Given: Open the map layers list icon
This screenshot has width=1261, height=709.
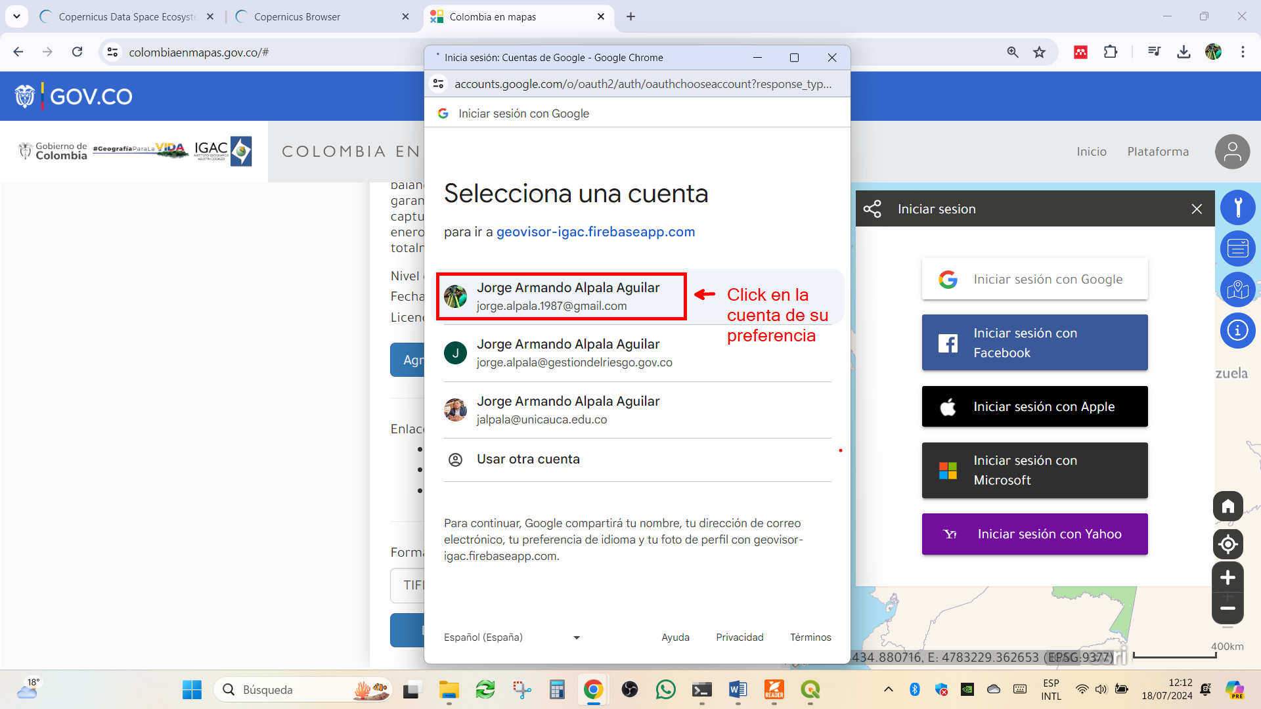Looking at the screenshot, I should (1237, 249).
